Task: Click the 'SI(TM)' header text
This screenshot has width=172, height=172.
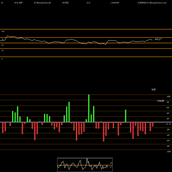Action: click(x=65, y=3)
